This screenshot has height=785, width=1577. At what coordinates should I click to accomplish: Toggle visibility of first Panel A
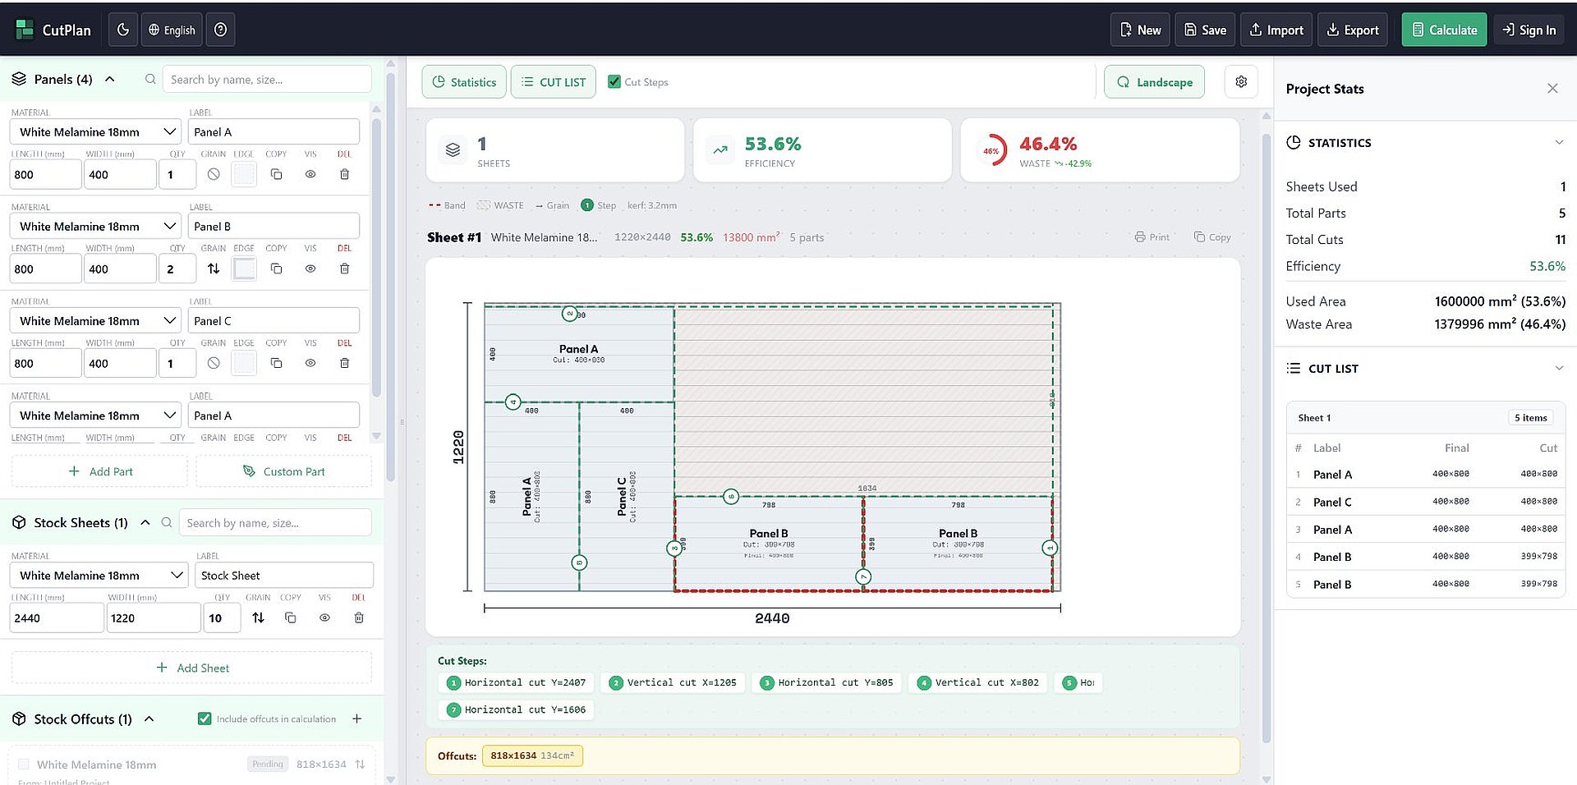[x=310, y=174]
